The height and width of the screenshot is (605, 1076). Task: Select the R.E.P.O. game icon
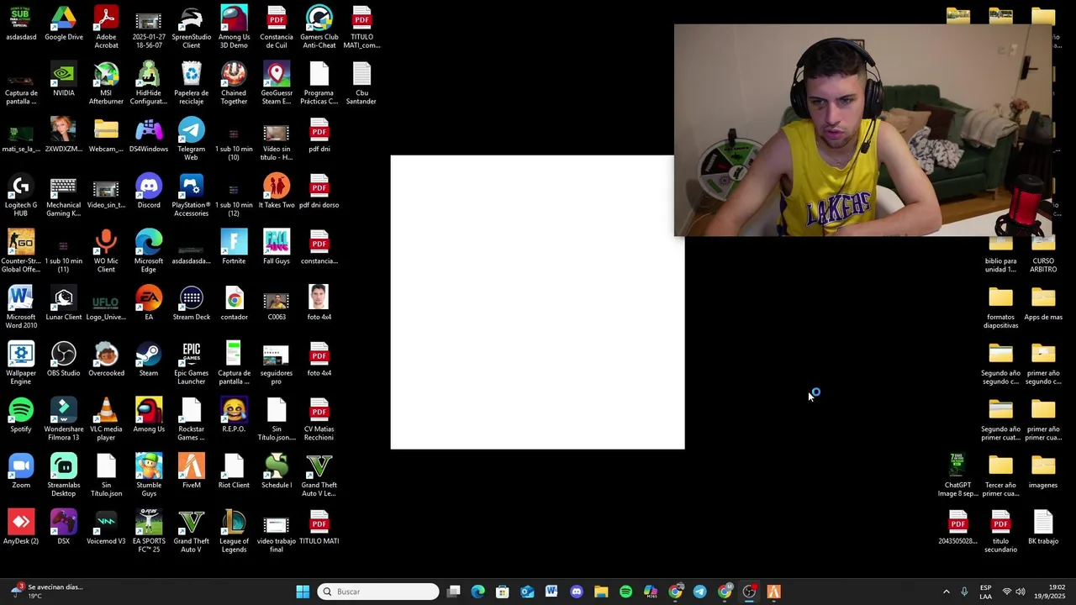point(234,415)
